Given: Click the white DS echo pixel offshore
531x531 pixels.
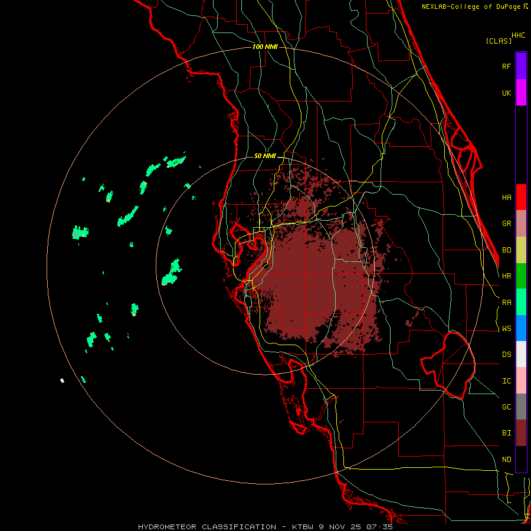Looking at the screenshot, I should click(63, 381).
